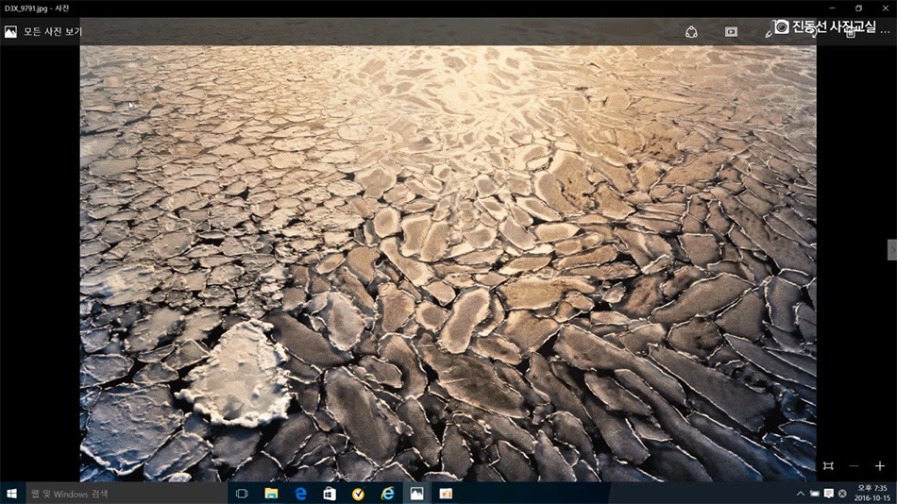Image resolution: width=897 pixels, height=504 pixels.
Task: Open the Windows Start menu
Action: pos(11,493)
